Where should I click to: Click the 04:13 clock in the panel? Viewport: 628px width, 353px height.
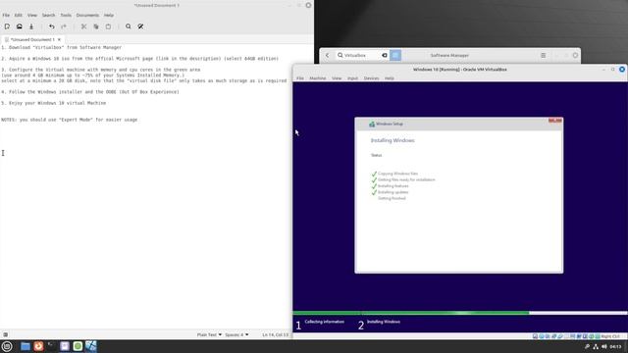615,346
